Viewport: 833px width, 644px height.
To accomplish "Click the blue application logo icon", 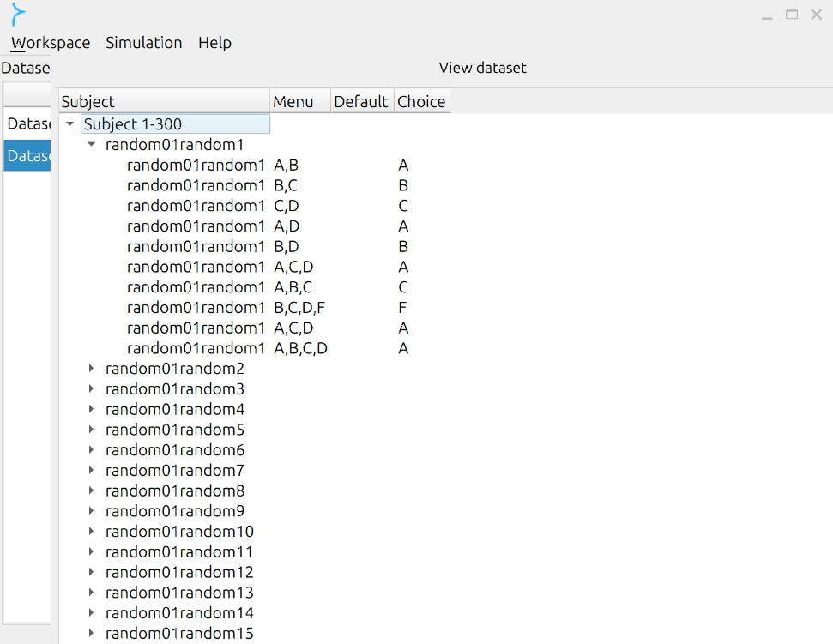I will pos(18,15).
